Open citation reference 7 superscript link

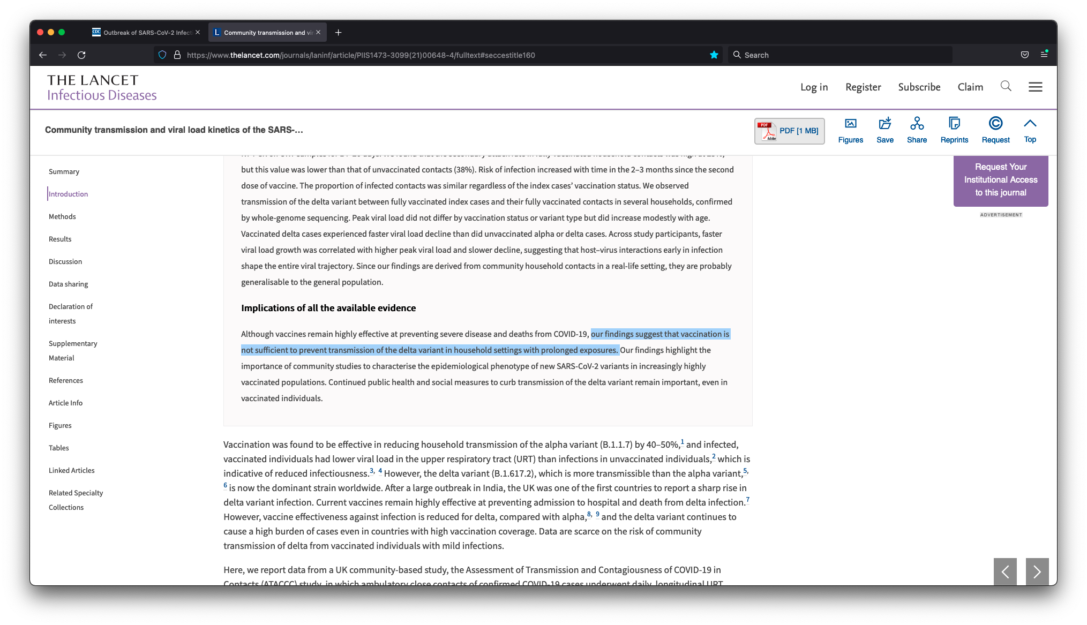pos(748,500)
